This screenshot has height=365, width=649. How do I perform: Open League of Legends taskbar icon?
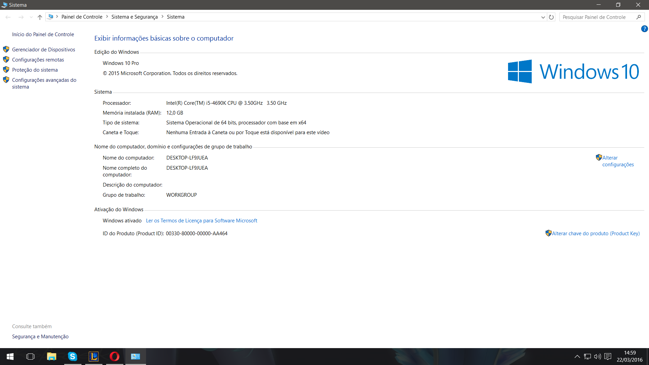94,357
